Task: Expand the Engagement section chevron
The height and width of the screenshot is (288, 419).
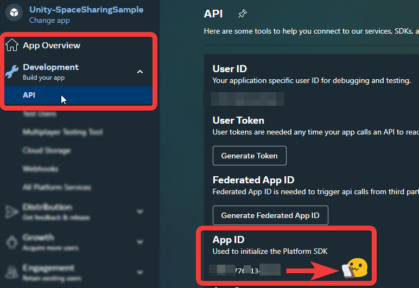Action: [x=139, y=272]
